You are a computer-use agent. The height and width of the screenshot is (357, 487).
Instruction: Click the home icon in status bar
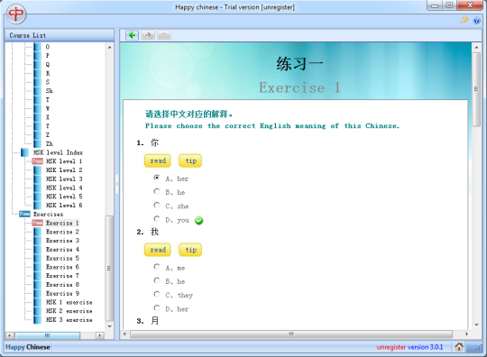[459, 347]
